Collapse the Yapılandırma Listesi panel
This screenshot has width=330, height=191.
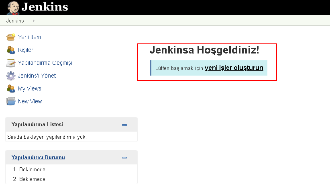click(124, 125)
